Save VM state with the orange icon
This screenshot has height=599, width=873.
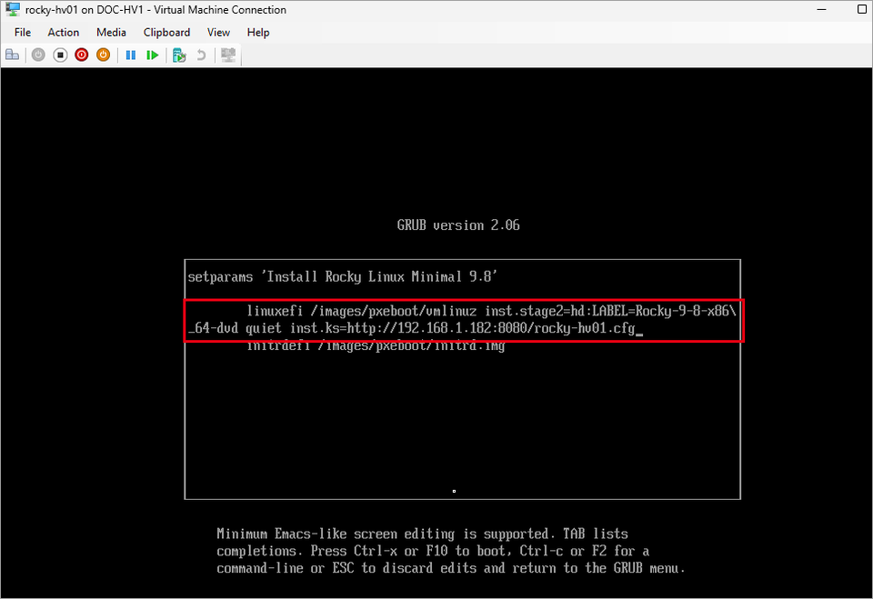click(x=104, y=55)
